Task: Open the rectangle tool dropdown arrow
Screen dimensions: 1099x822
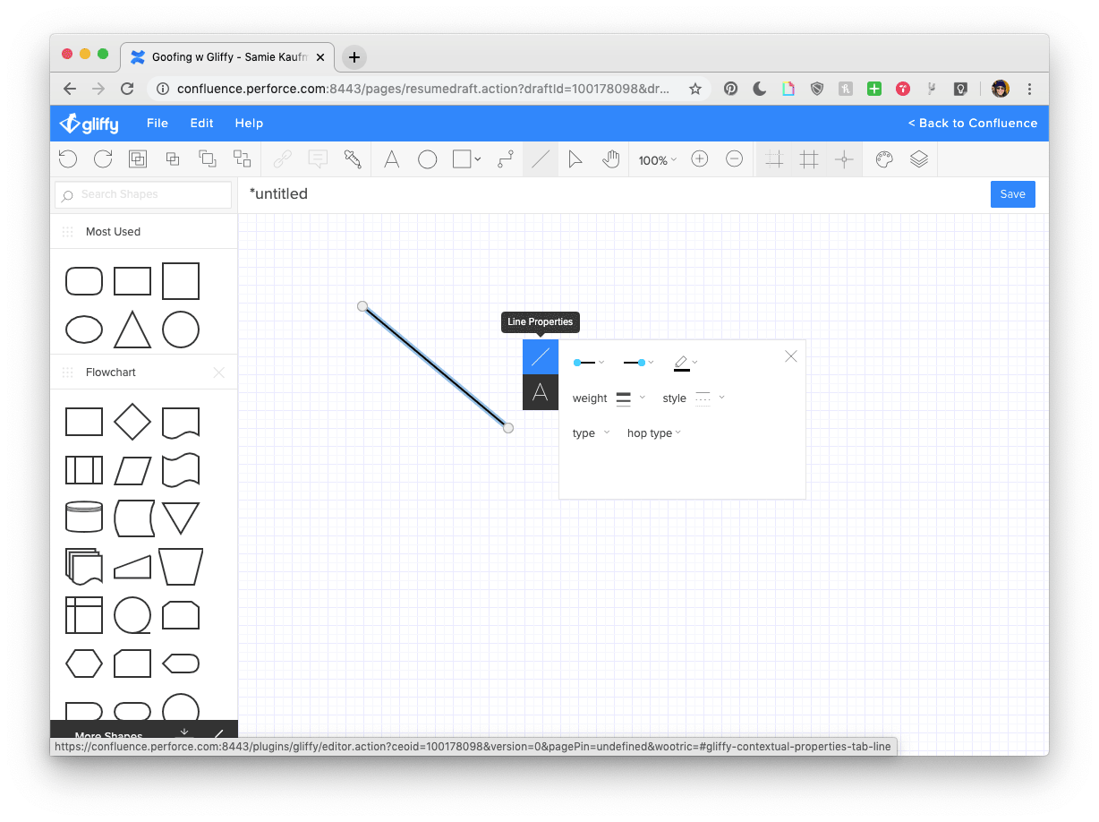Action: (x=478, y=159)
